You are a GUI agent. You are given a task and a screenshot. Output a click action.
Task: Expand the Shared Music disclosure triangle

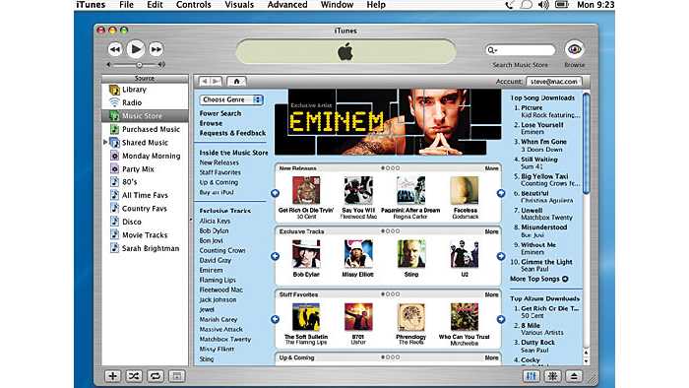click(x=105, y=142)
